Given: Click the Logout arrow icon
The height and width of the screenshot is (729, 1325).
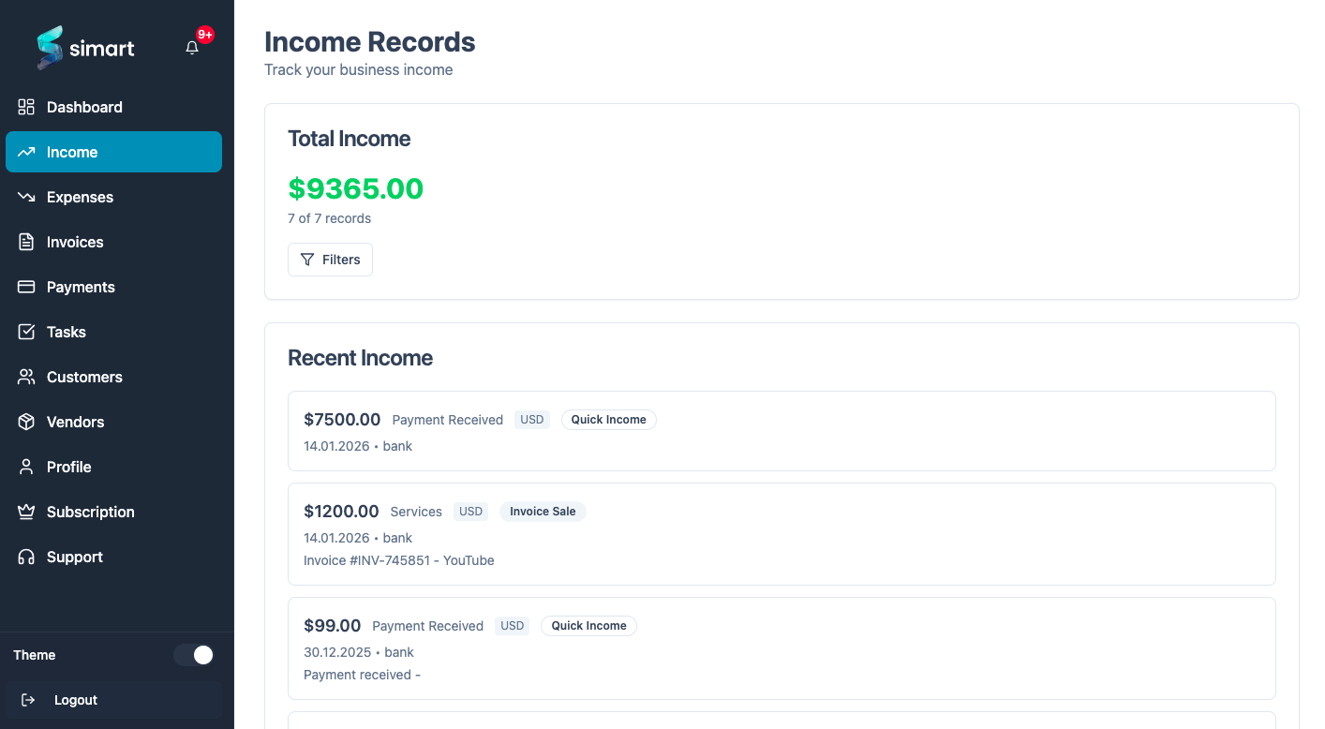Looking at the screenshot, I should pyautogui.click(x=28, y=700).
